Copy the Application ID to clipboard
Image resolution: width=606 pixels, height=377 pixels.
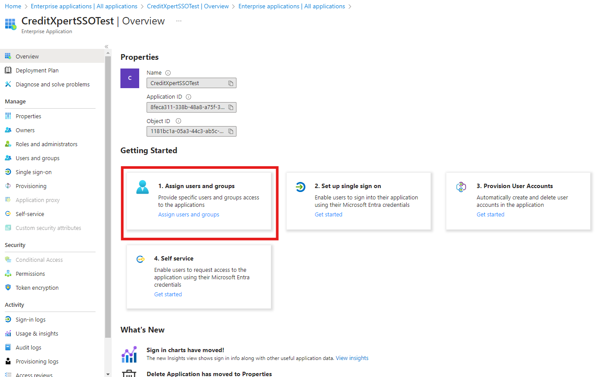click(231, 107)
